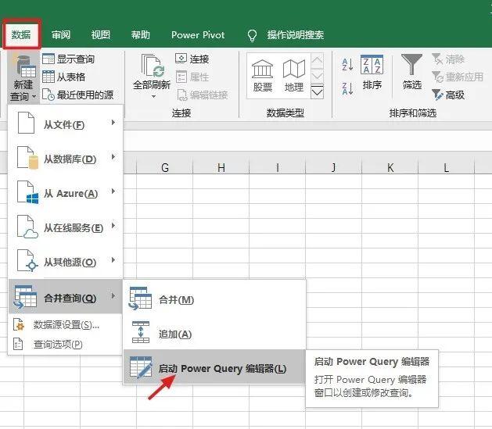Expand the data types gallery

[318, 92]
